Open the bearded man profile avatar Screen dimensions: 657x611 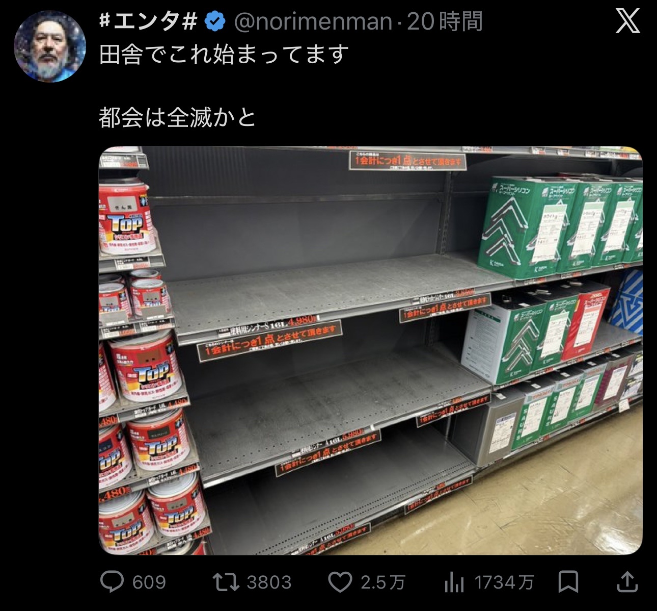(x=49, y=46)
